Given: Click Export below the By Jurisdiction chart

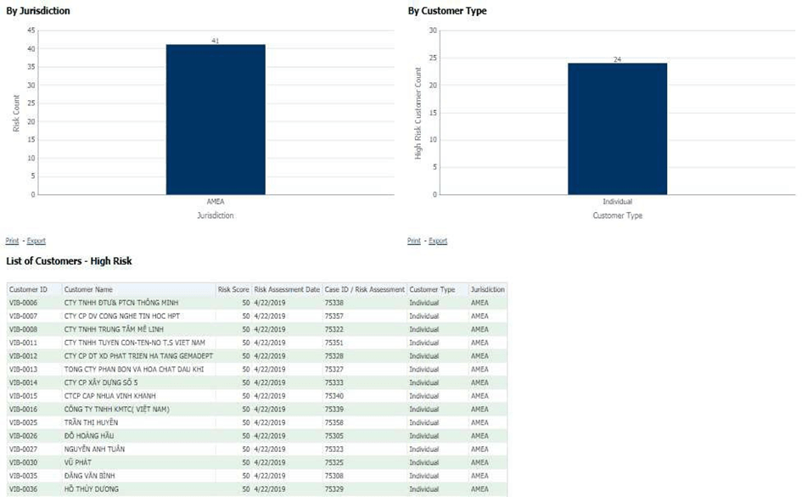Looking at the screenshot, I should (36, 240).
